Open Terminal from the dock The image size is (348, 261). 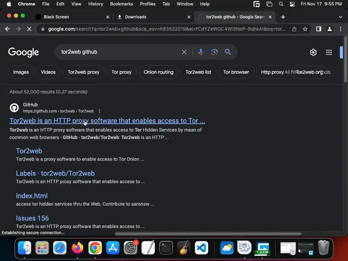[x=166, y=248]
